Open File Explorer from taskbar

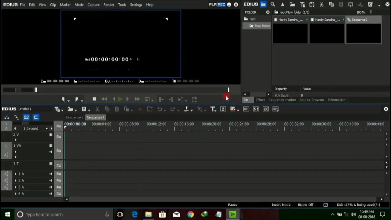[148, 215]
